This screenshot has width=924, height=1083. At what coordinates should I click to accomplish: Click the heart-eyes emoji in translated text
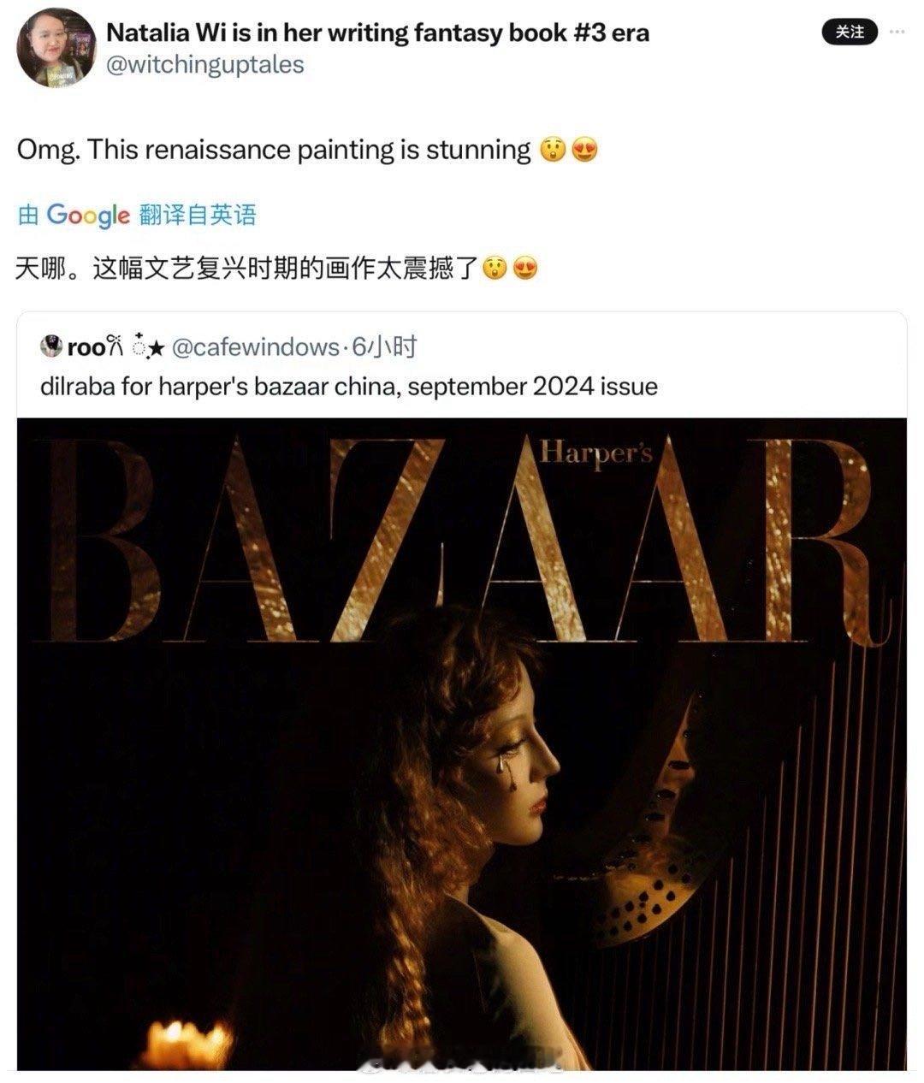(x=524, y=269)
